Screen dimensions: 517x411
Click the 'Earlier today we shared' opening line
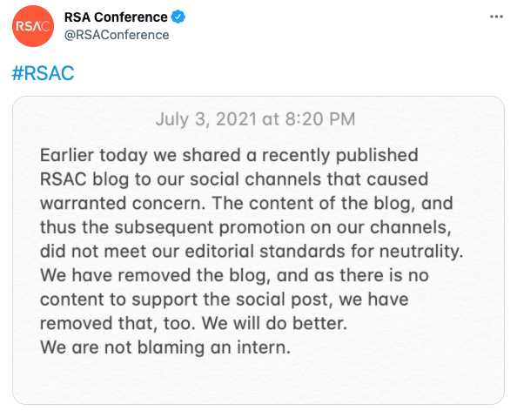click(229, 155)
